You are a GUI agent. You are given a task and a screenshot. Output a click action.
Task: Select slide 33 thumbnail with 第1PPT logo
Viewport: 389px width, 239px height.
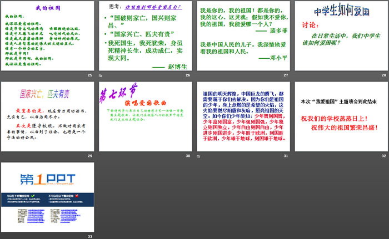(x=47, y=197)
